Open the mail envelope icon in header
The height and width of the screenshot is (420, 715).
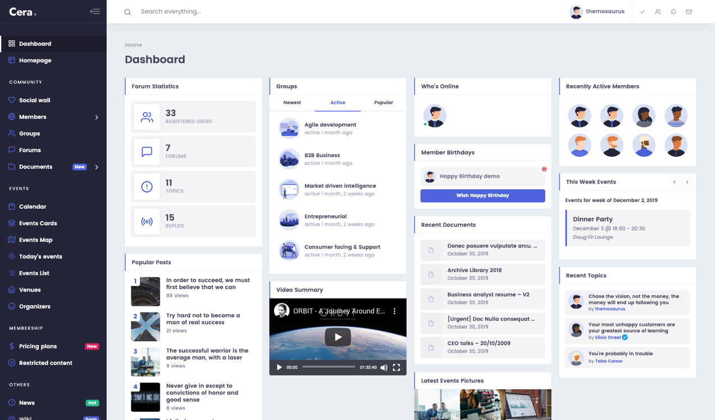coord(689,12)
